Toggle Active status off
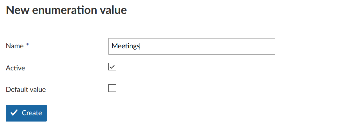Screen dimensions: 337x131 [x=112, y=67]
